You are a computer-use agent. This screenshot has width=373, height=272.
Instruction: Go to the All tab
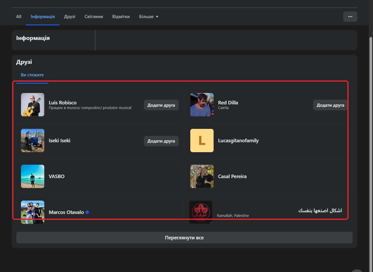pos(19,17)
